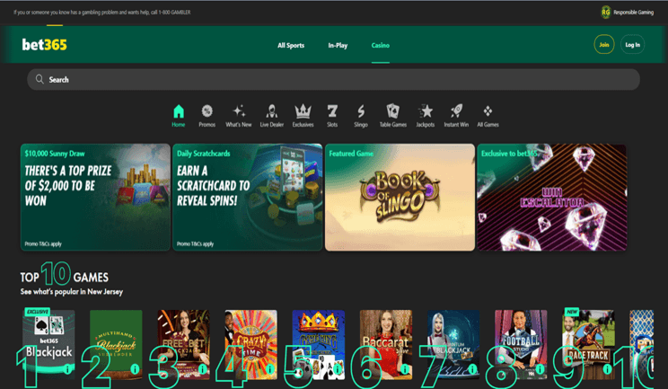Launch the bet365 Blackjack game tile
Screen dimensions: 668x389
pyautogui.click(x=48, y=344)
